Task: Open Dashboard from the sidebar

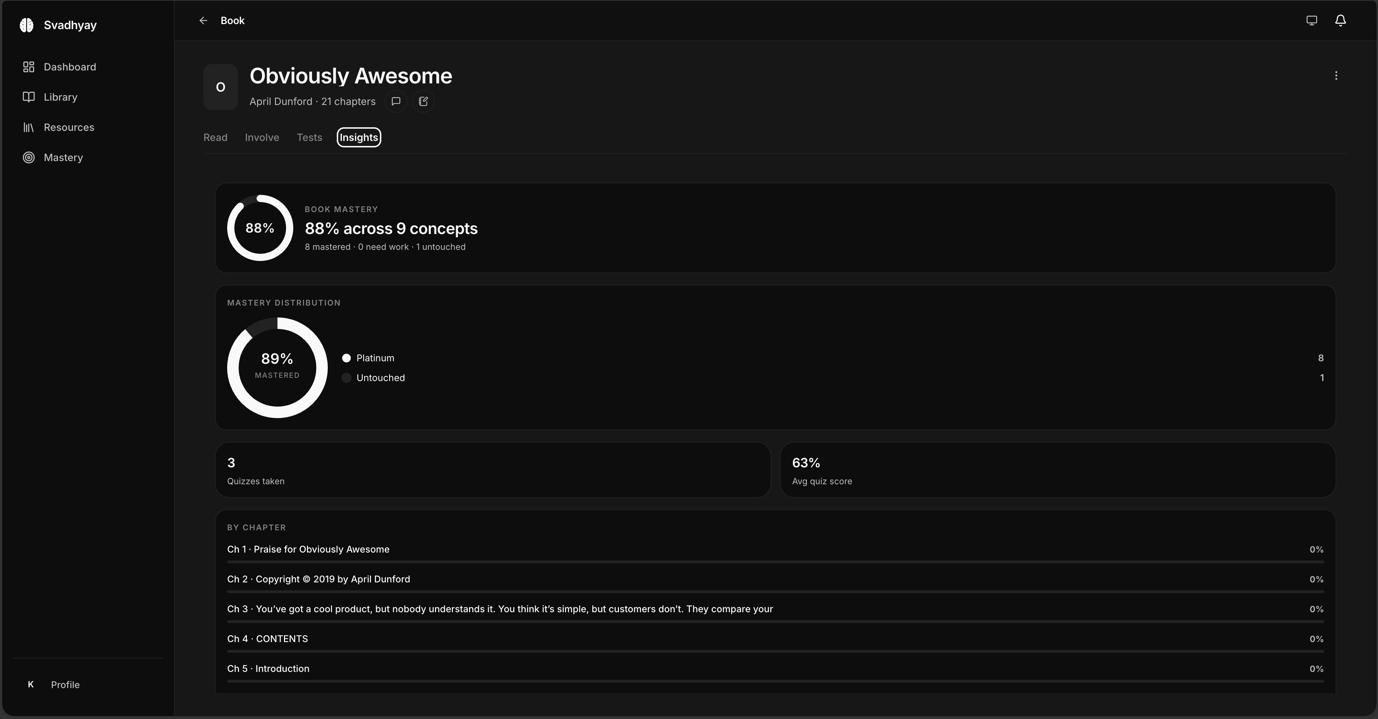Action: pyautogui.click(x=70, y=67)
